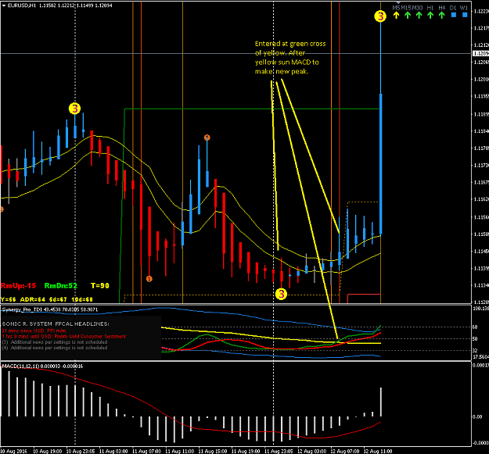Click the RmDn:52 readout

pos(61,285)
